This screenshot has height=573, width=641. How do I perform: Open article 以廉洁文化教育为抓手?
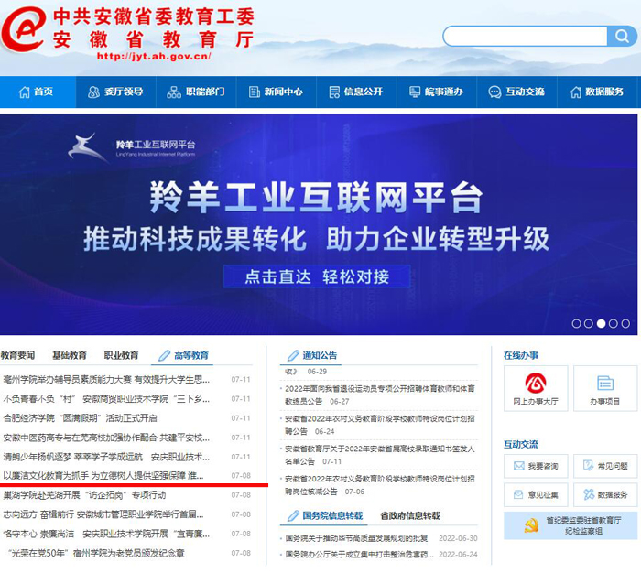(x=103, y=476)
